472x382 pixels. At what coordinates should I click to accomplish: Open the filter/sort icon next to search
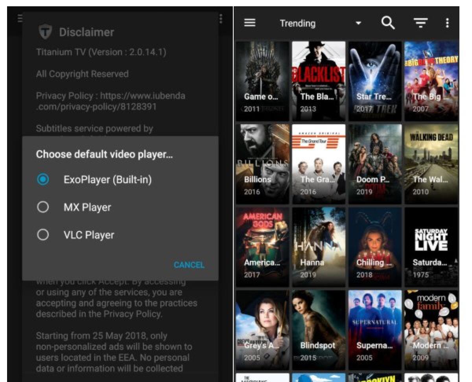pos(420,23)
